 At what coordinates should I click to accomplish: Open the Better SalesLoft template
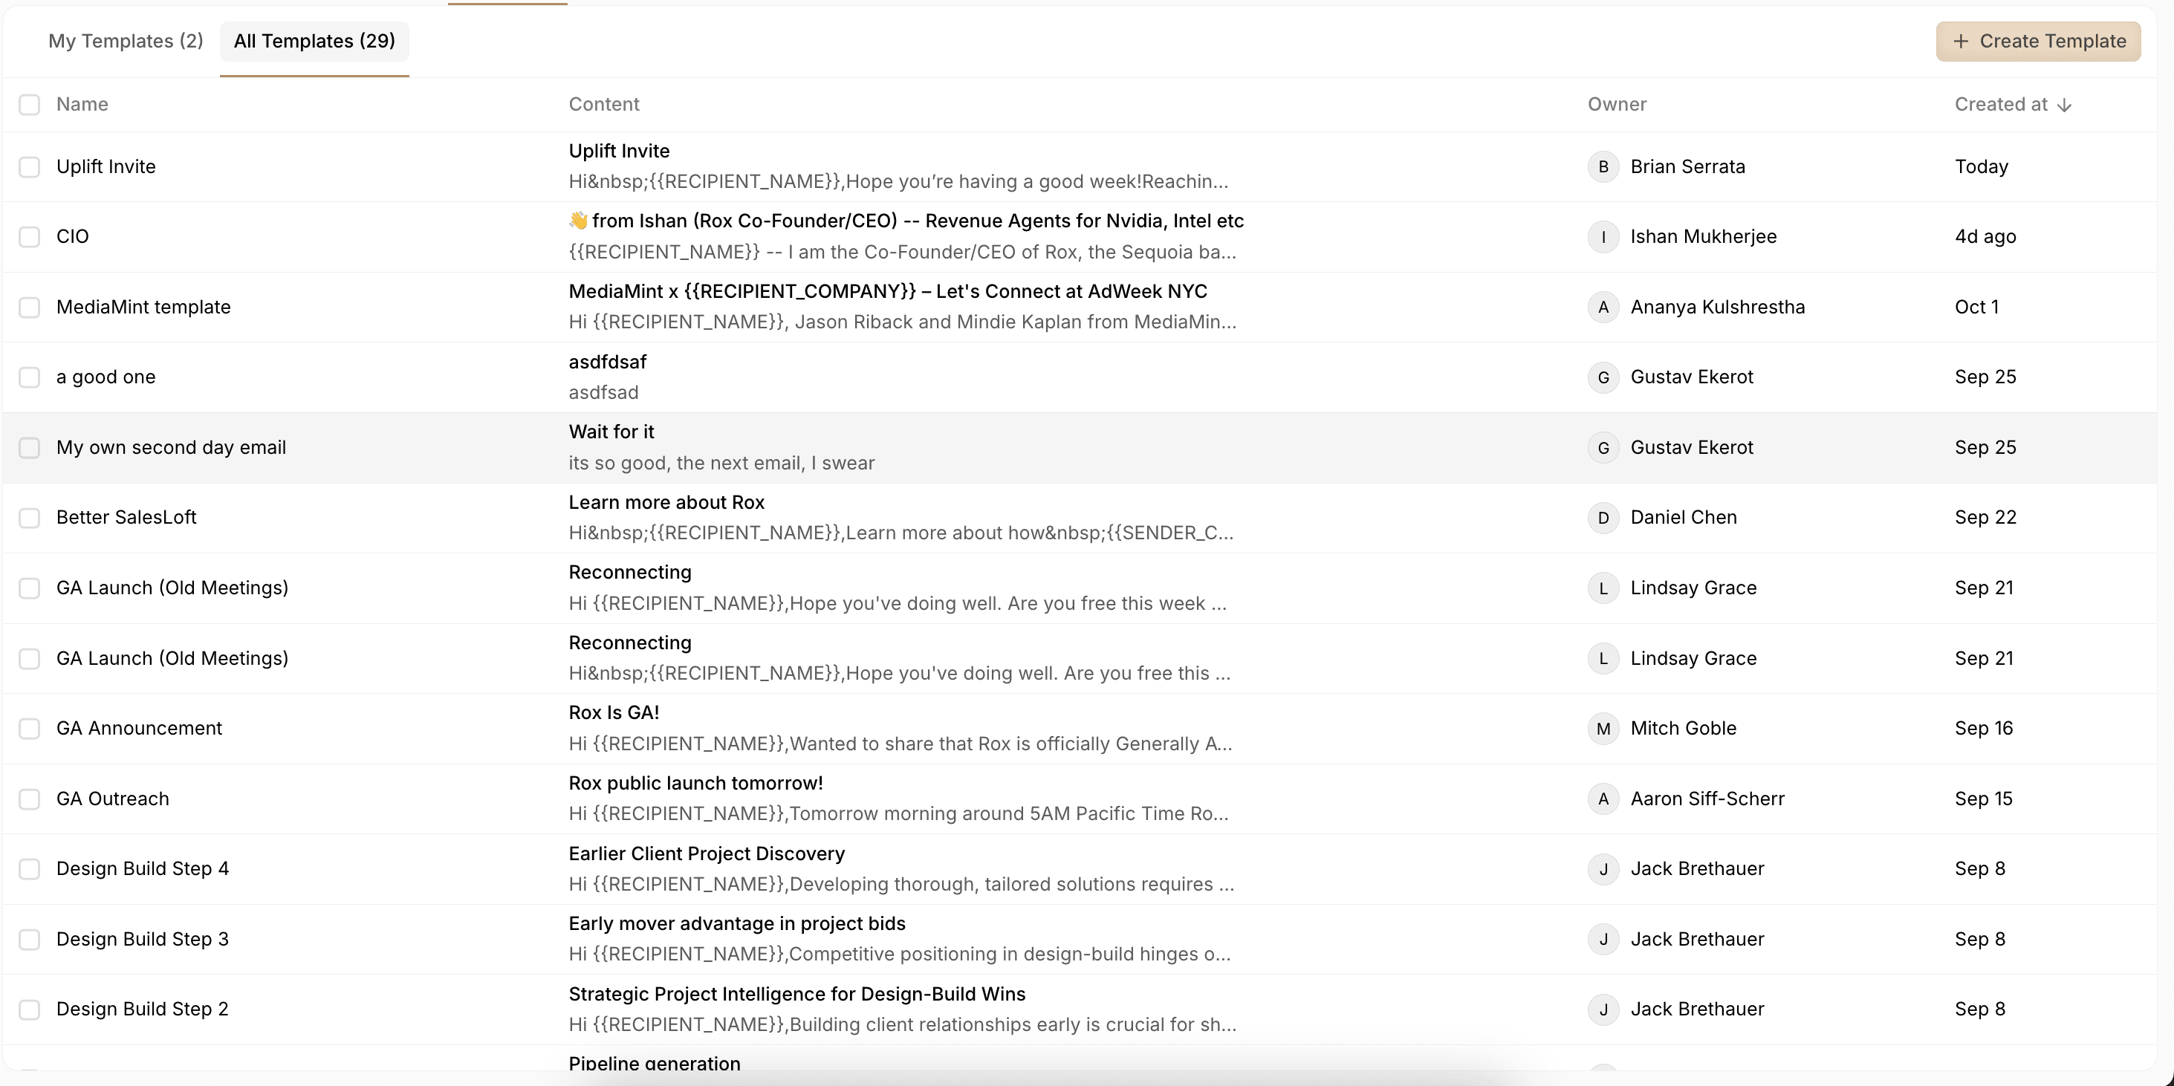click(x=126, y=517)
